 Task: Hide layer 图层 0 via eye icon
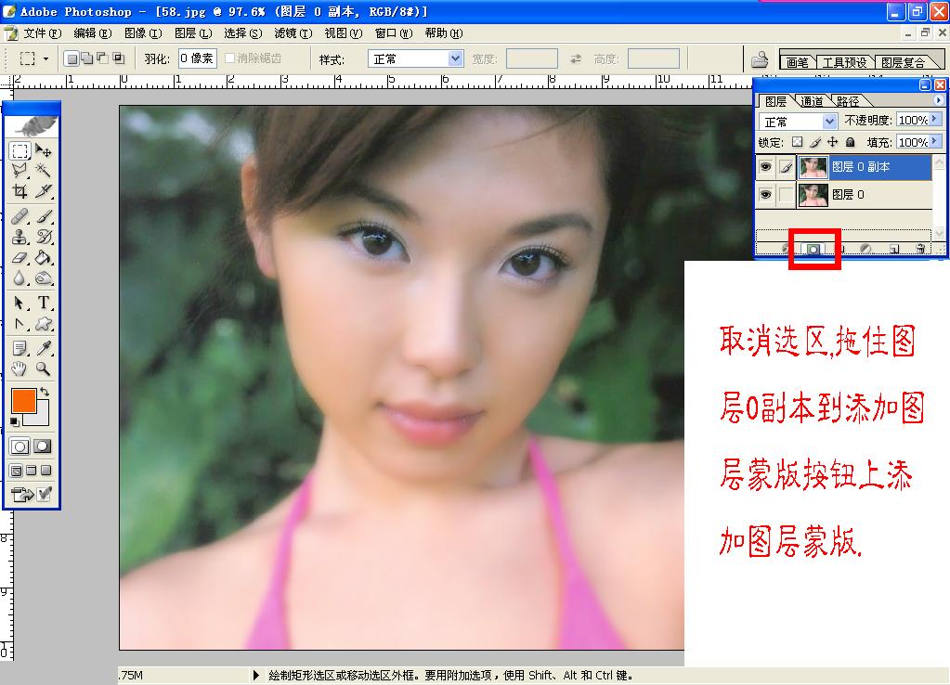(766, 194)
